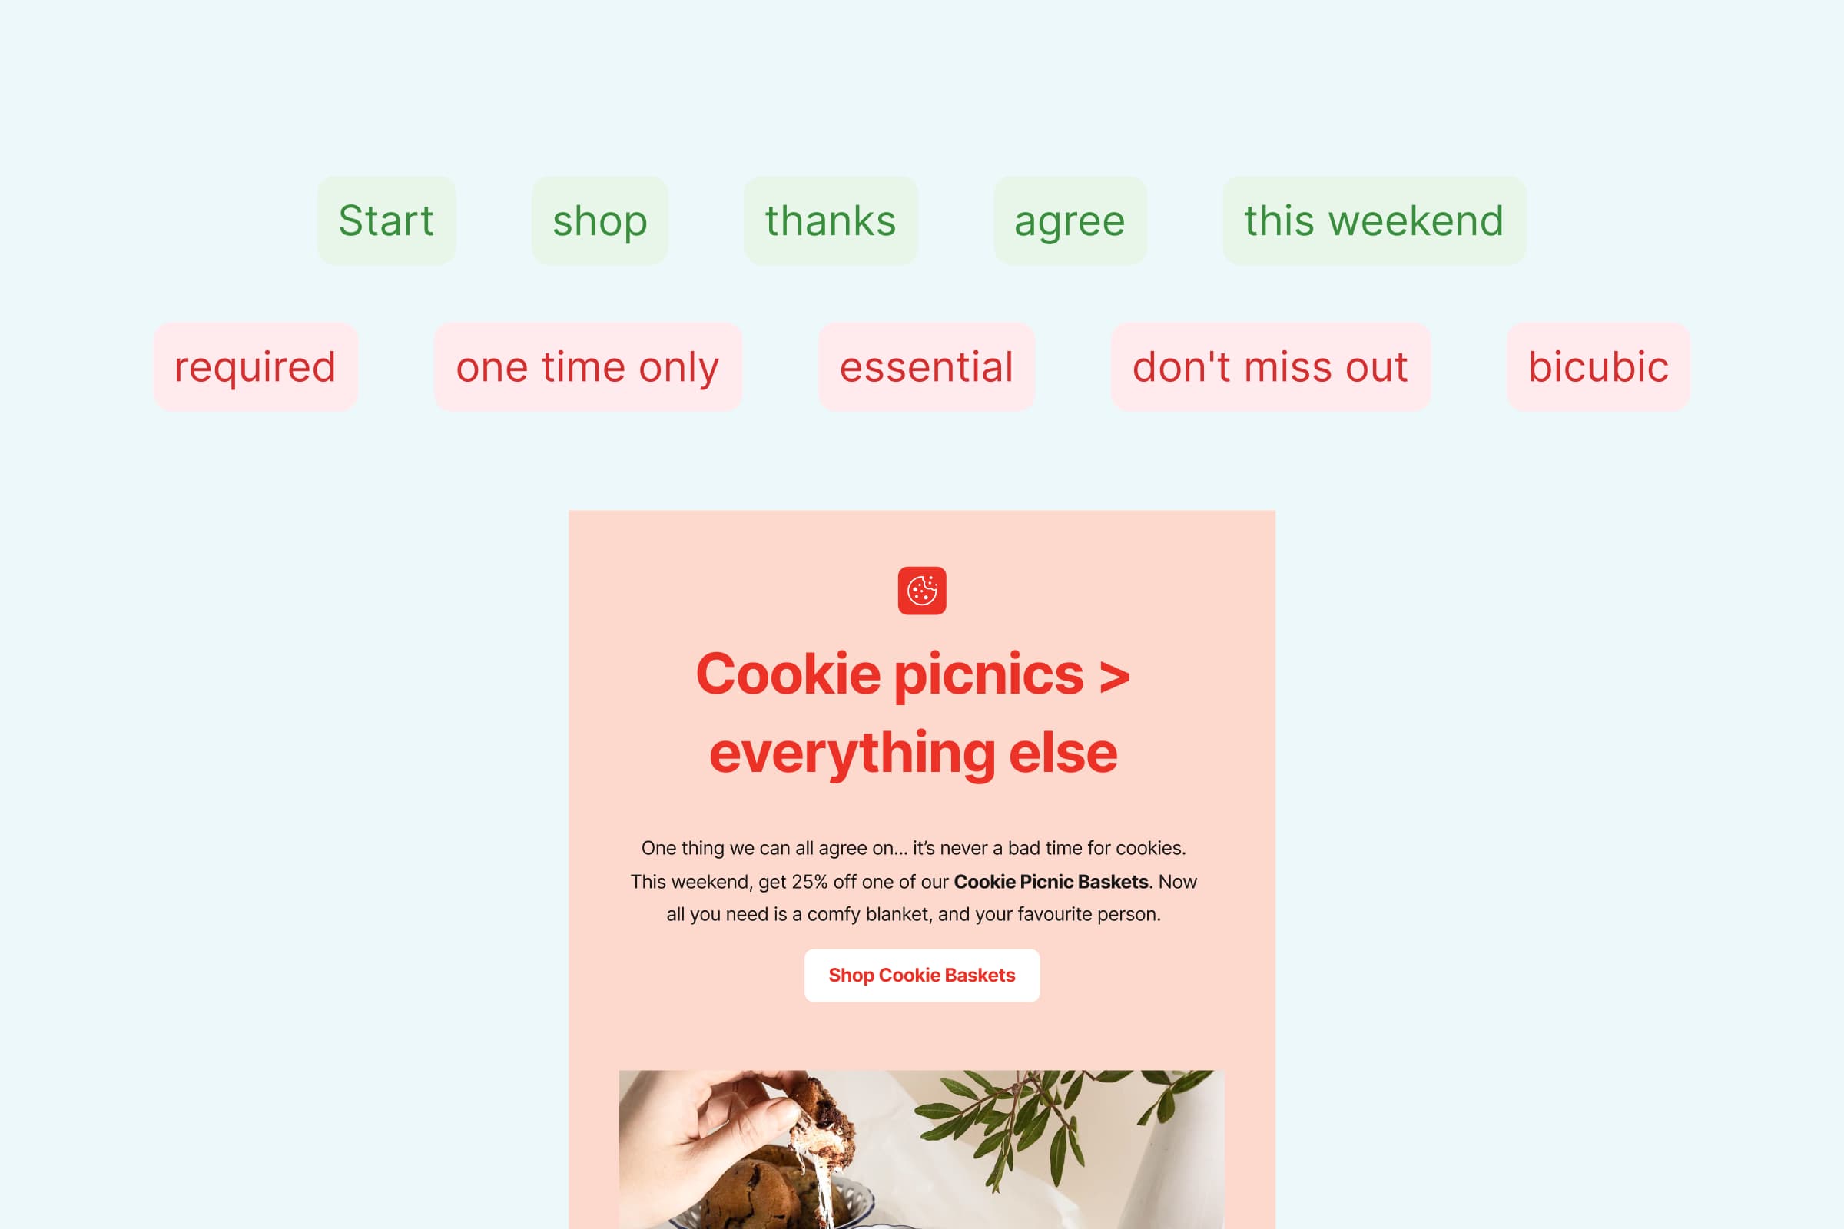This screenshot has height=1229, width=1844.
Task: Open the cookie photo thumbnail
Action: [921, 1149]
